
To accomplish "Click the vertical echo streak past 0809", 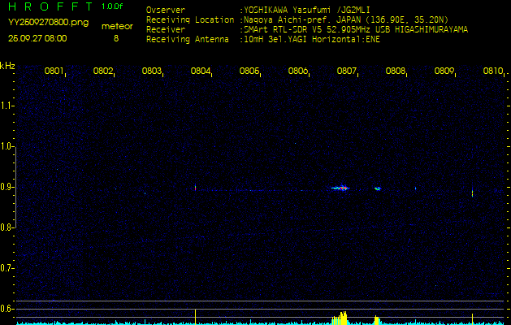I will click(472, 193).
